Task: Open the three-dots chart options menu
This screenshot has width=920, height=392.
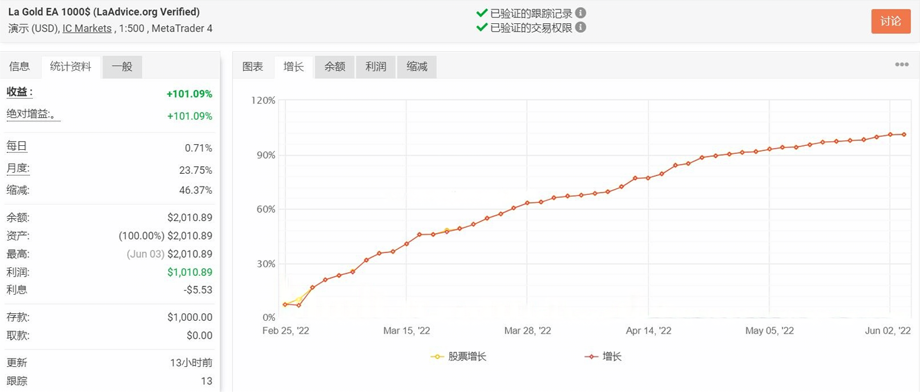Action: click(x=902, y=64)
